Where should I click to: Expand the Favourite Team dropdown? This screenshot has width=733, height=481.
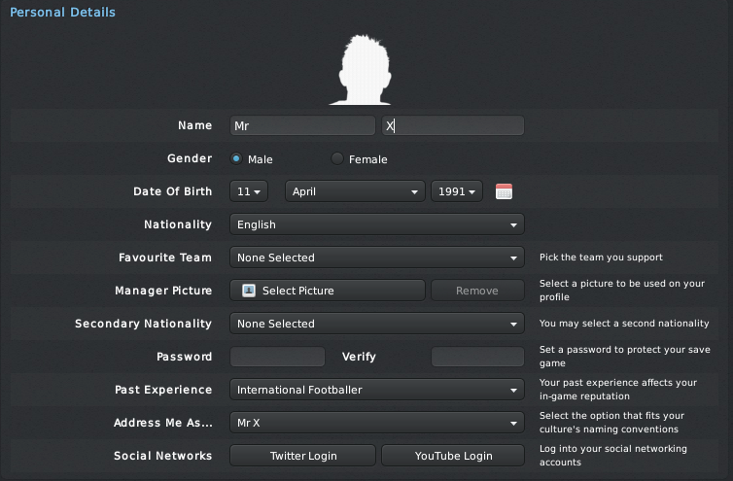(x=377, y=258)
